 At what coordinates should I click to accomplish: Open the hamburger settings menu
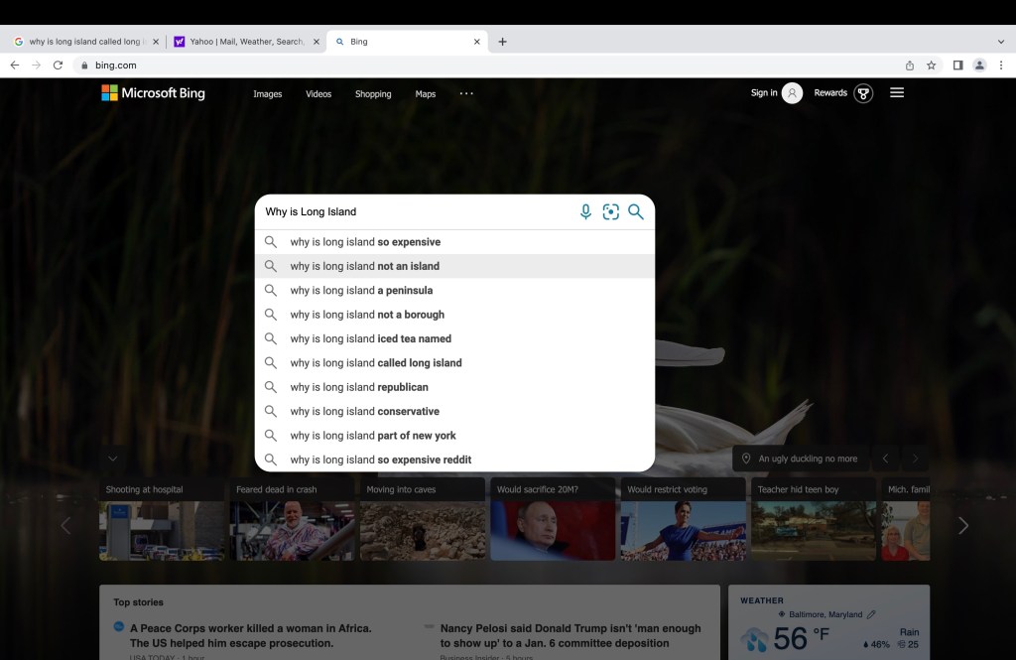point(897,93)
